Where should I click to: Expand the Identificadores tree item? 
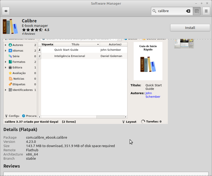point(6,90)
